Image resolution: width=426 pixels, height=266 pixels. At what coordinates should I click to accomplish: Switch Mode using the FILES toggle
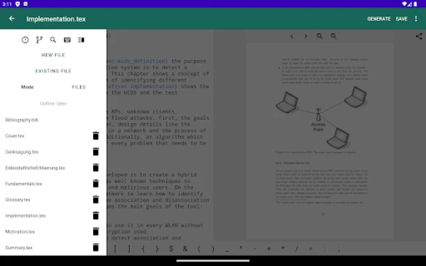(79, 87)
